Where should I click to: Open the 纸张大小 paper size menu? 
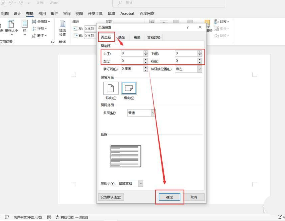tap(11, 28)
